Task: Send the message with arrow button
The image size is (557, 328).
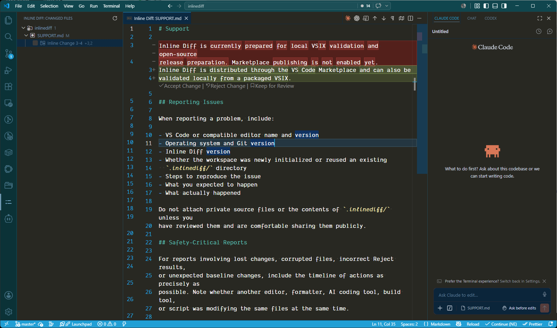Action: coord(545,308)
